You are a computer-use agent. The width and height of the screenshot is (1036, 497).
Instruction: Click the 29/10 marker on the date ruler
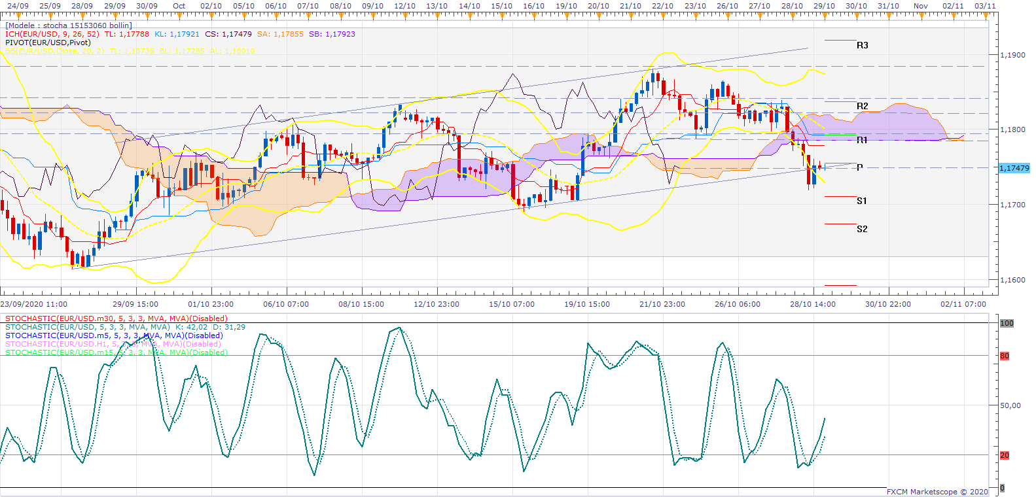coord(824,6)
